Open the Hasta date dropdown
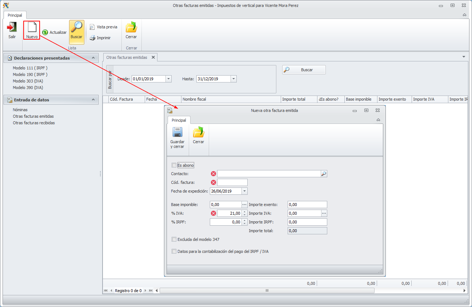Viewport: 472px width, 307px height. pos(233,79)
